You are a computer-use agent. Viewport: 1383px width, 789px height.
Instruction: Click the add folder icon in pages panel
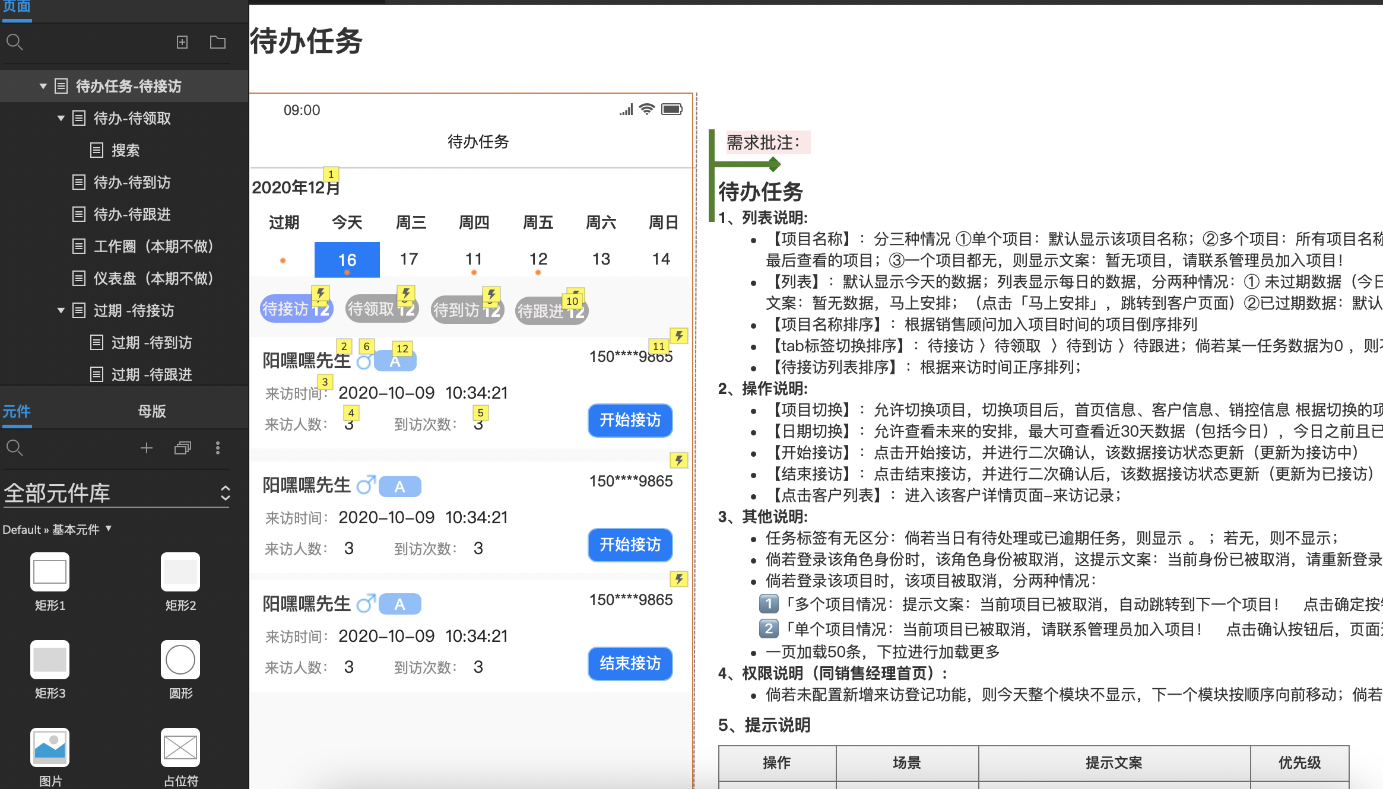pos(218,42)
